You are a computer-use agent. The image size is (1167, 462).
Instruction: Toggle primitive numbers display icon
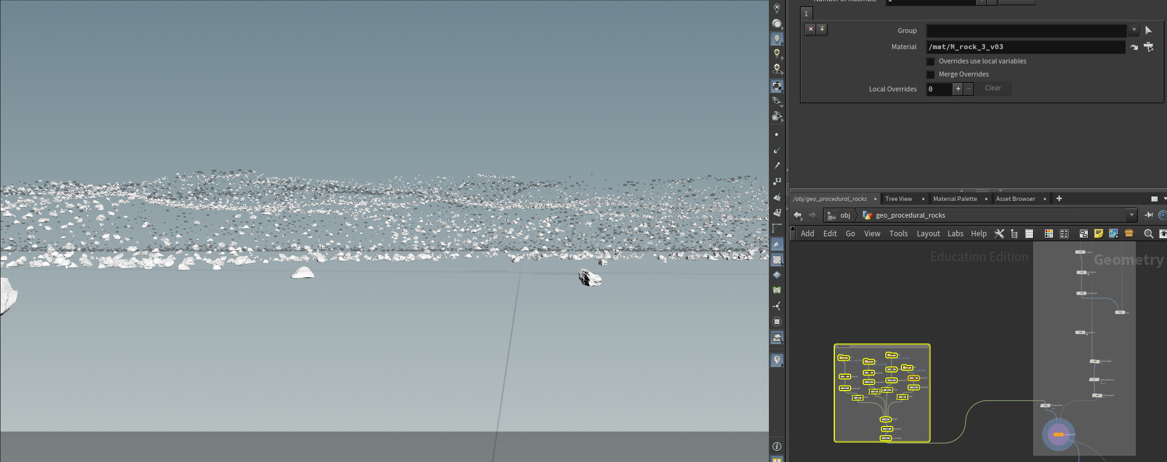coord(777,213)
